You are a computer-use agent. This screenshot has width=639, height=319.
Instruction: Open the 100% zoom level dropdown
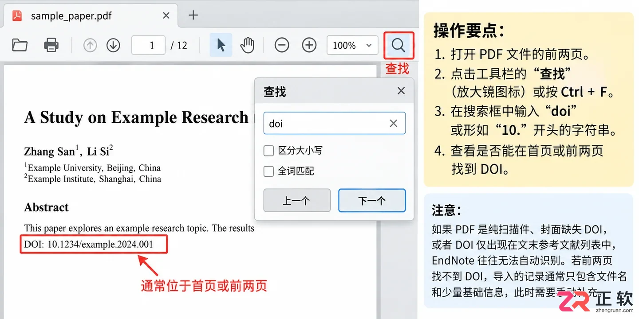352,45
